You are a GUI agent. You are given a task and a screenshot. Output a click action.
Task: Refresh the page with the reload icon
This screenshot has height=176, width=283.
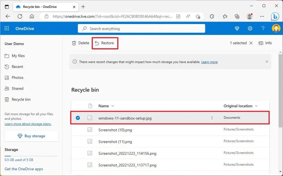coord(20,16)
